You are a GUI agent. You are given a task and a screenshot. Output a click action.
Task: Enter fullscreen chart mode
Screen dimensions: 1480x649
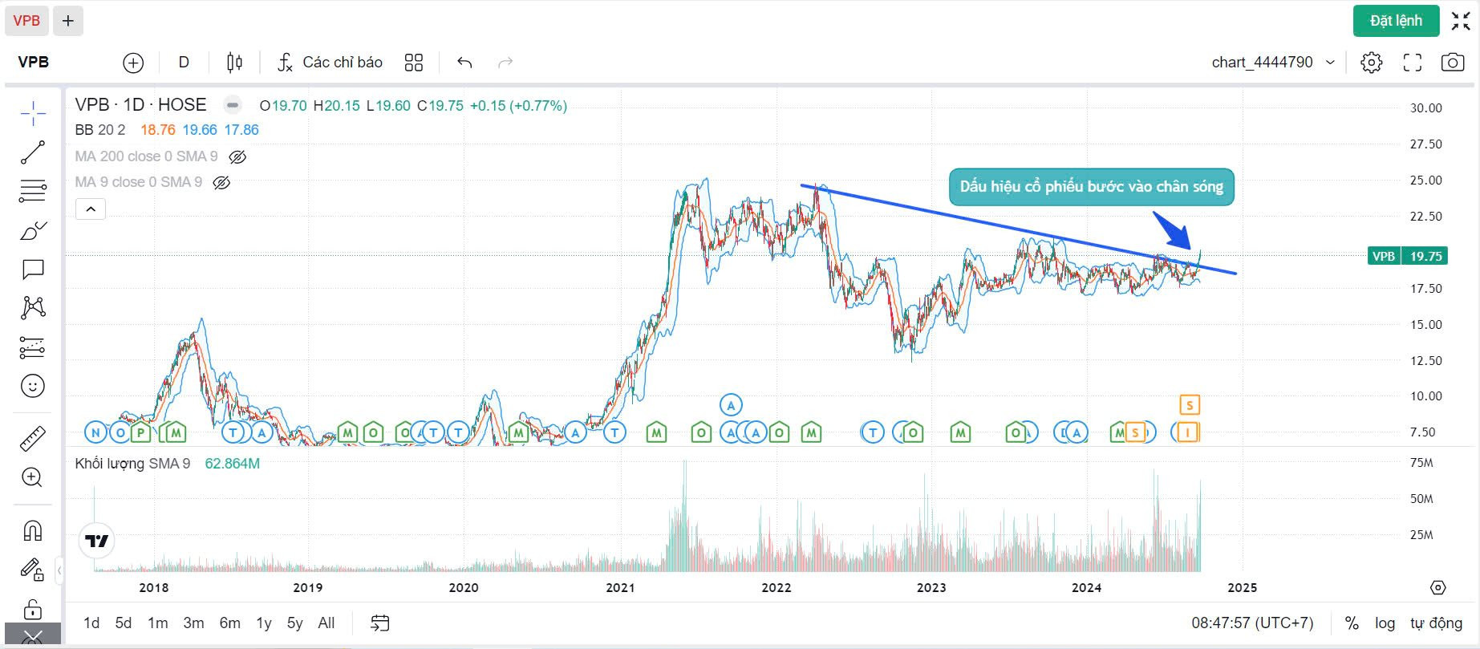(1413, 63)
